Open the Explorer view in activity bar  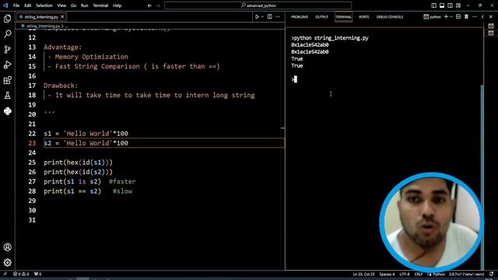[7, 19]
